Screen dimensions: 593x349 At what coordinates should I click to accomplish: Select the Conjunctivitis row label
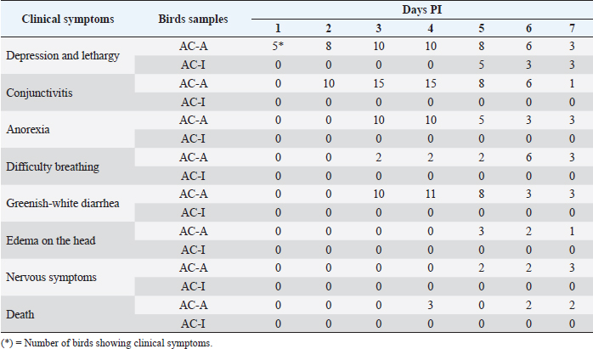click(x=39, y=92)
